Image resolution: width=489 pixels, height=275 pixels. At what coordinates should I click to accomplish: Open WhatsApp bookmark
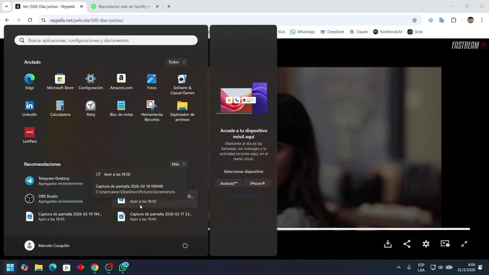(303, 32)
